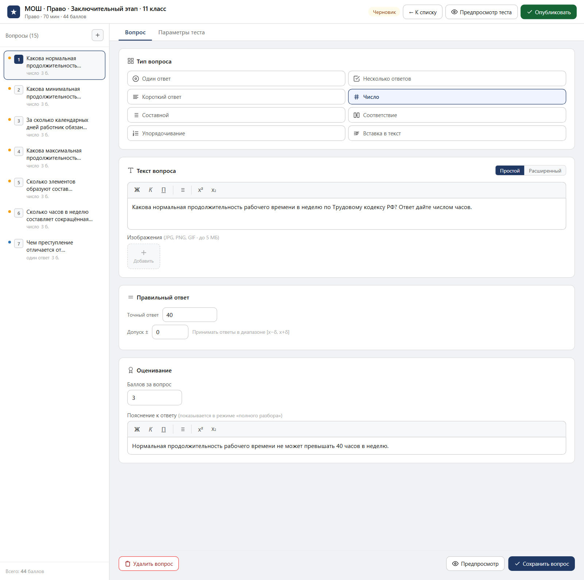584x580 pixels.
Task: Insert list in explanation toolbar
Action: pyautogui.click(x=183, y=429)
